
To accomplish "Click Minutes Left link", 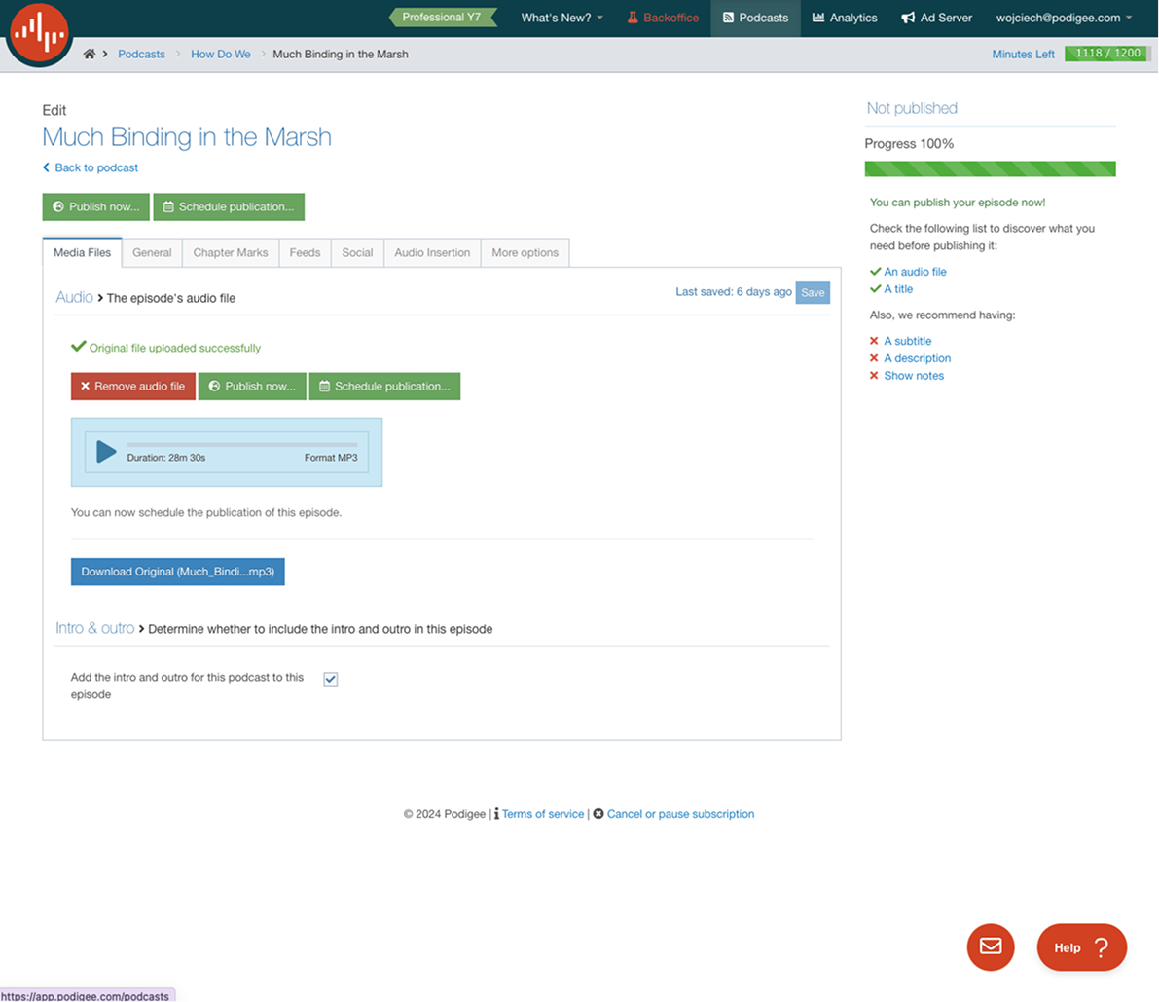I will (x=1023, y=54).
